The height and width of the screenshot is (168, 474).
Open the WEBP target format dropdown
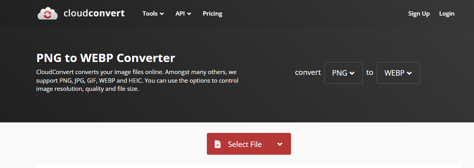pyautogui.click(x=398, y=73)
